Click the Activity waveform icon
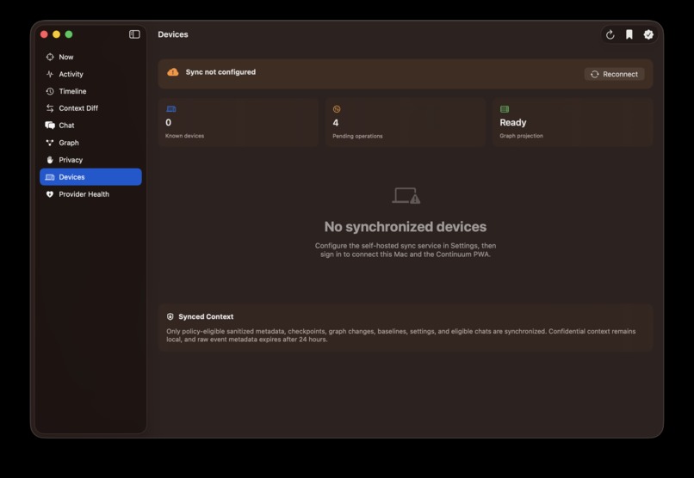Screen dimensions: 694x478 50,74
